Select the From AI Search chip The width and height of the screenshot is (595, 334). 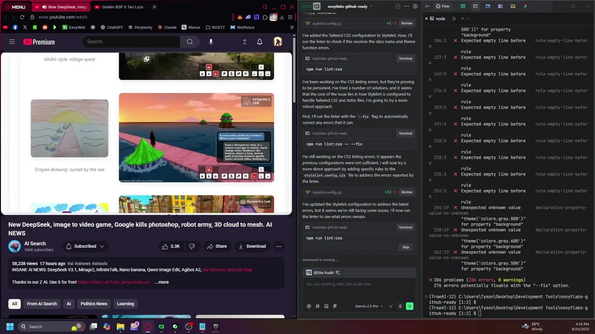pyautogui.click(x=42, y=304)
